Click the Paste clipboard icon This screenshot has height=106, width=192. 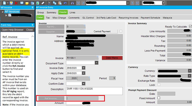click(60, 3)
